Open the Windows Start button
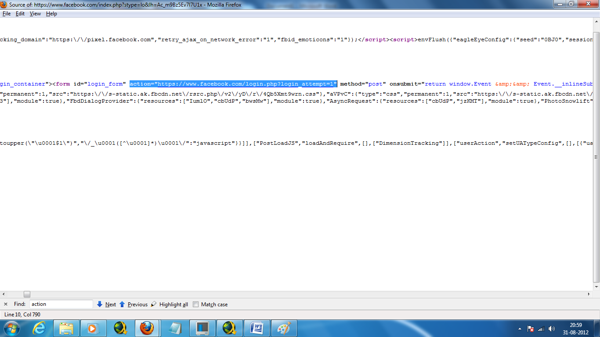Image resolution: width=600 pixels, height=337 pixels. pyautogui.click(x=11, y=328)
